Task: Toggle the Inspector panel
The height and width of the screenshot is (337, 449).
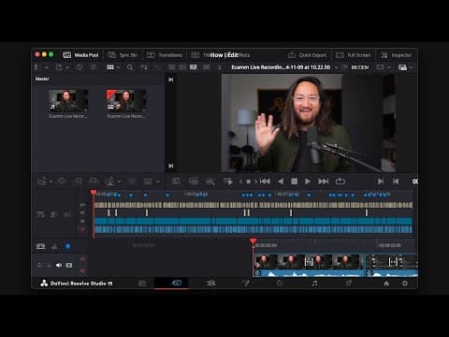Action: (397, 55)
